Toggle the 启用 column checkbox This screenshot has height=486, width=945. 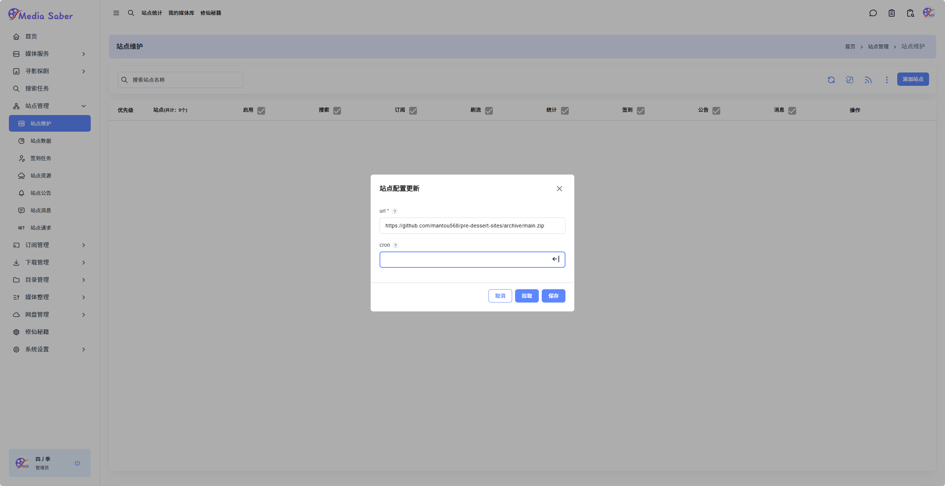[x=261, y=111]
